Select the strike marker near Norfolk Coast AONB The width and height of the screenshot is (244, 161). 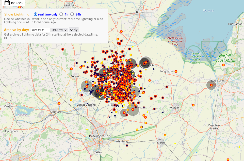pos(223,65)
